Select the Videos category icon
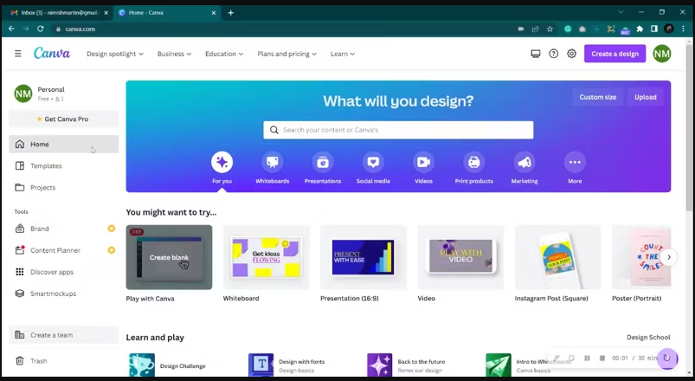Viewport: 695px width, 381px height. [x=423, y=162]
